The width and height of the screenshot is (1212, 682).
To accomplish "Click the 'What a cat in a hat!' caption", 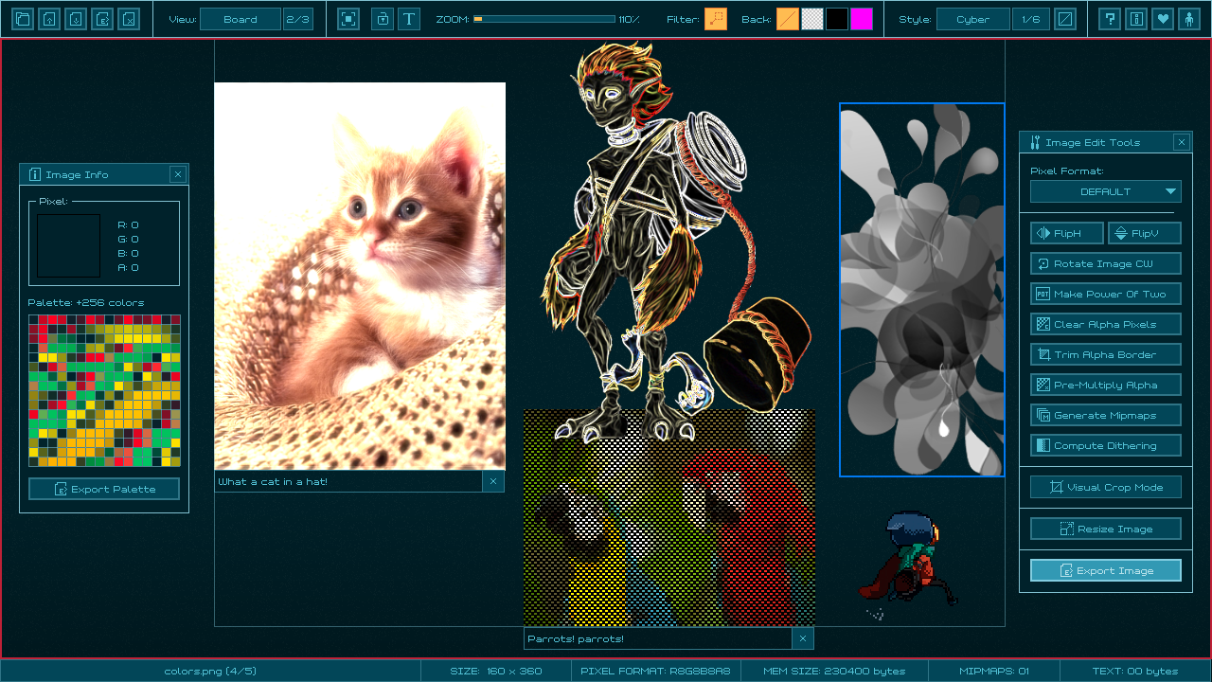I will (x=348, y=481).
